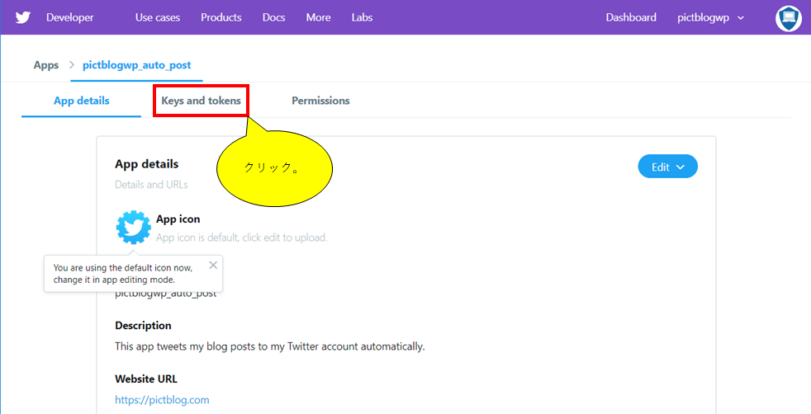Open the profile avatar in header
Screen dimensions: 811x414
[788, 19]
